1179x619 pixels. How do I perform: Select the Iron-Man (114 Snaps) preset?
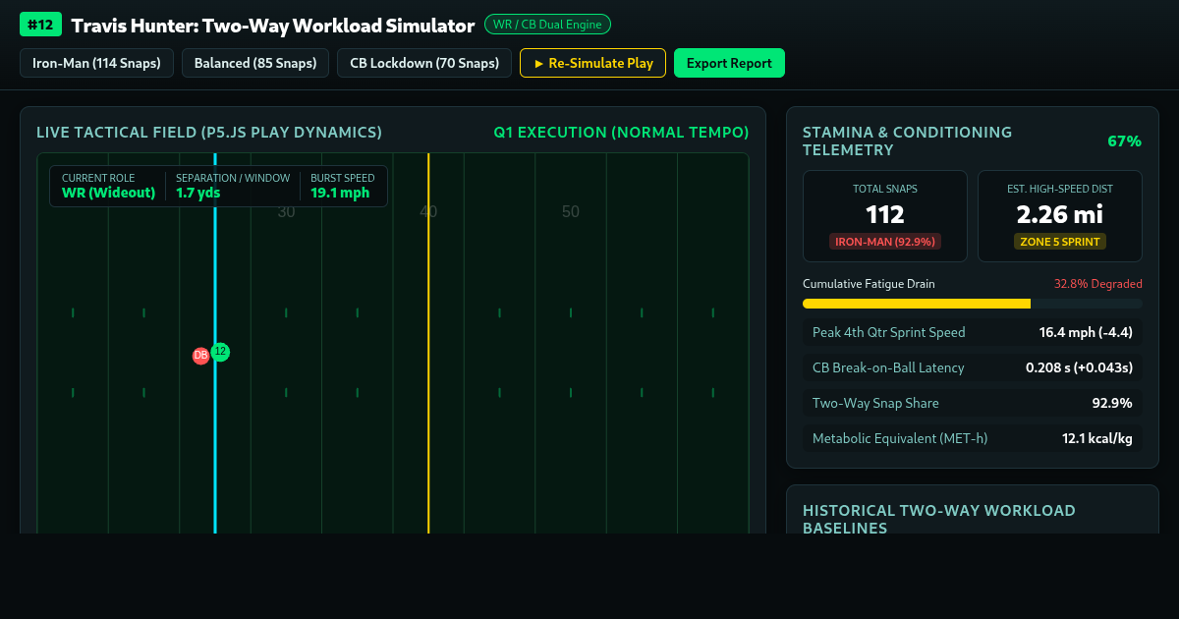pyautogui.click(x=97, y=63)
